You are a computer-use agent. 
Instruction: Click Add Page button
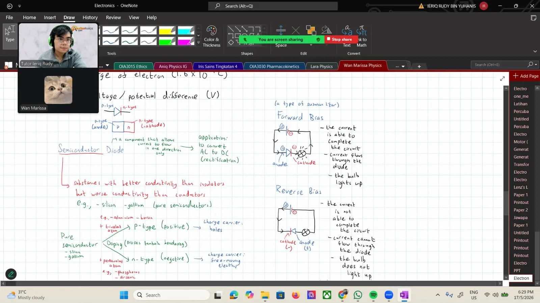coord(525,76)
